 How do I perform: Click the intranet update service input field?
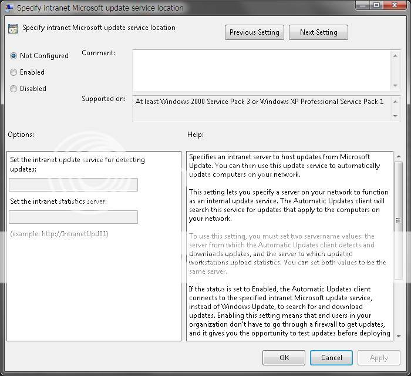(x=73, y=184)
